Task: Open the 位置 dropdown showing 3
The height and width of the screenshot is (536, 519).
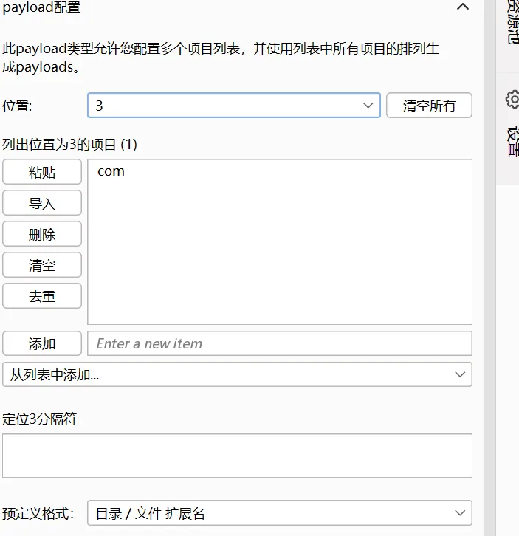Action: pos(233,106)
